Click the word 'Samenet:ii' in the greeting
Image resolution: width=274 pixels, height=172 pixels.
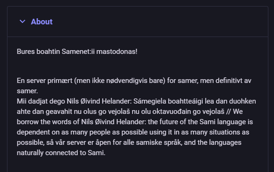pyautogui.click(x=78, y=52)
